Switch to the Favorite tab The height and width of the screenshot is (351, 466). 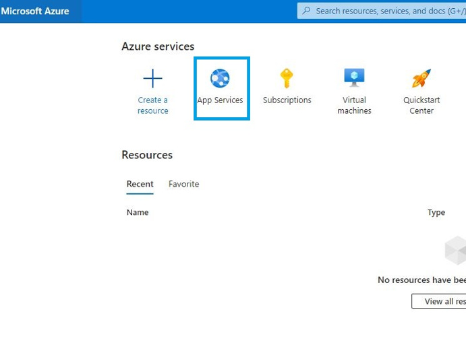pyautogui.click(x=183, y=184)
